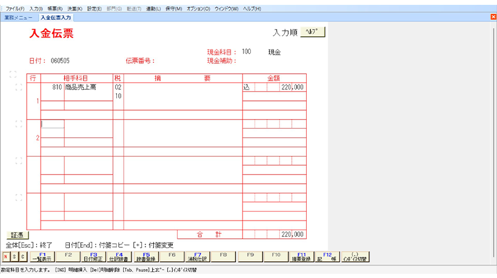Viewport: 497px width, 278px height.
Task: Select the F7 消税仕訳 function button
Action: [x=198, y=257]
